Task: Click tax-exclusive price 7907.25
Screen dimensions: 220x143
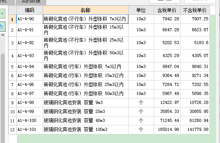Action: 195,19
